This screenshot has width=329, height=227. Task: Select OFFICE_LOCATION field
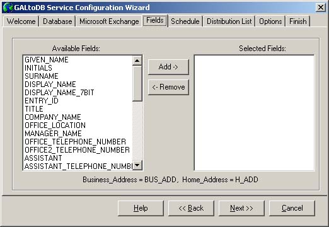78,125
